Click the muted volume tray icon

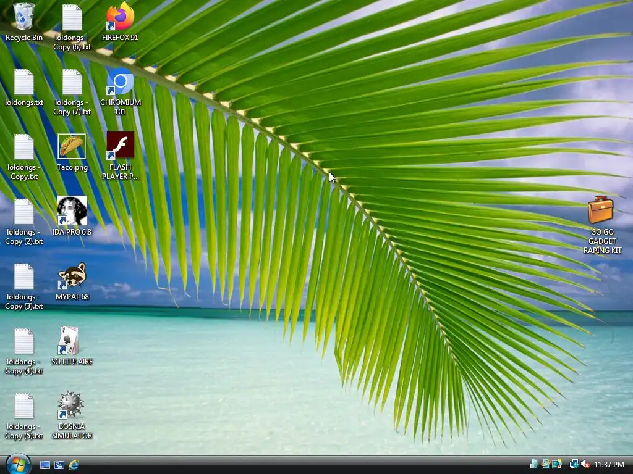click(x=585, y=464)
